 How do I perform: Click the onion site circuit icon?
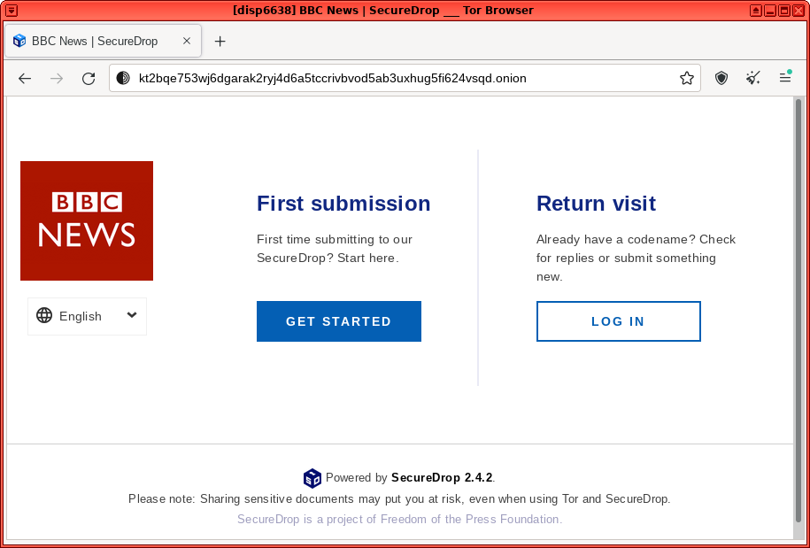click(123, 79)
